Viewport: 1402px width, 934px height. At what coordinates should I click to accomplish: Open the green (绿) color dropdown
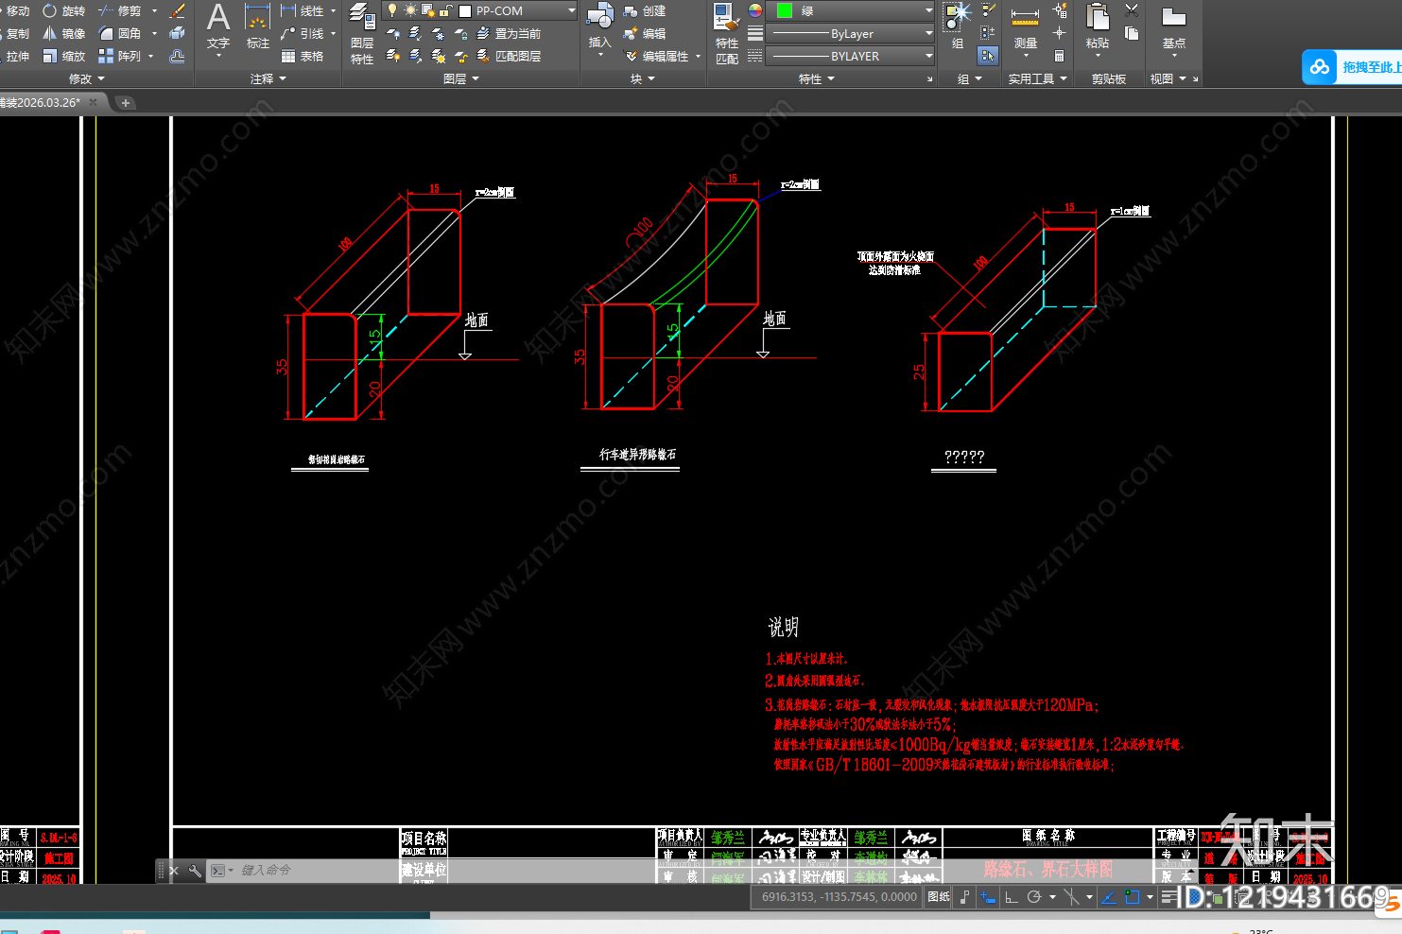[850, 10]
